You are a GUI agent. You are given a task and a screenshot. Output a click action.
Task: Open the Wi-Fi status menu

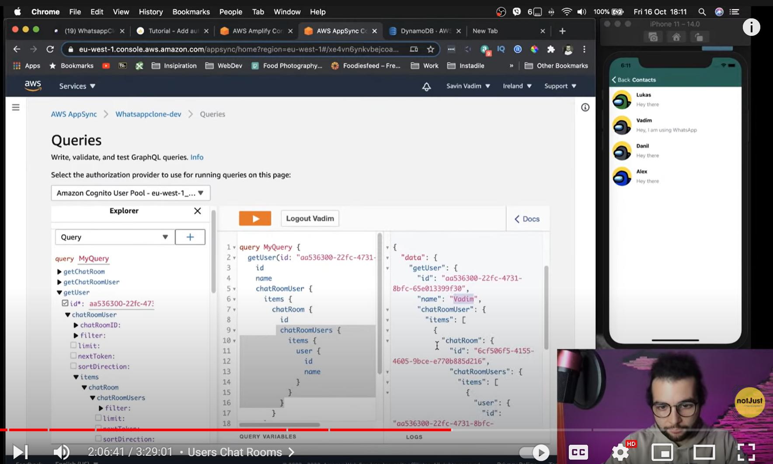tap(567, 12)
